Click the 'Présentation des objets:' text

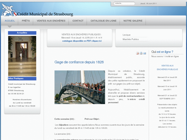[167, 105]
